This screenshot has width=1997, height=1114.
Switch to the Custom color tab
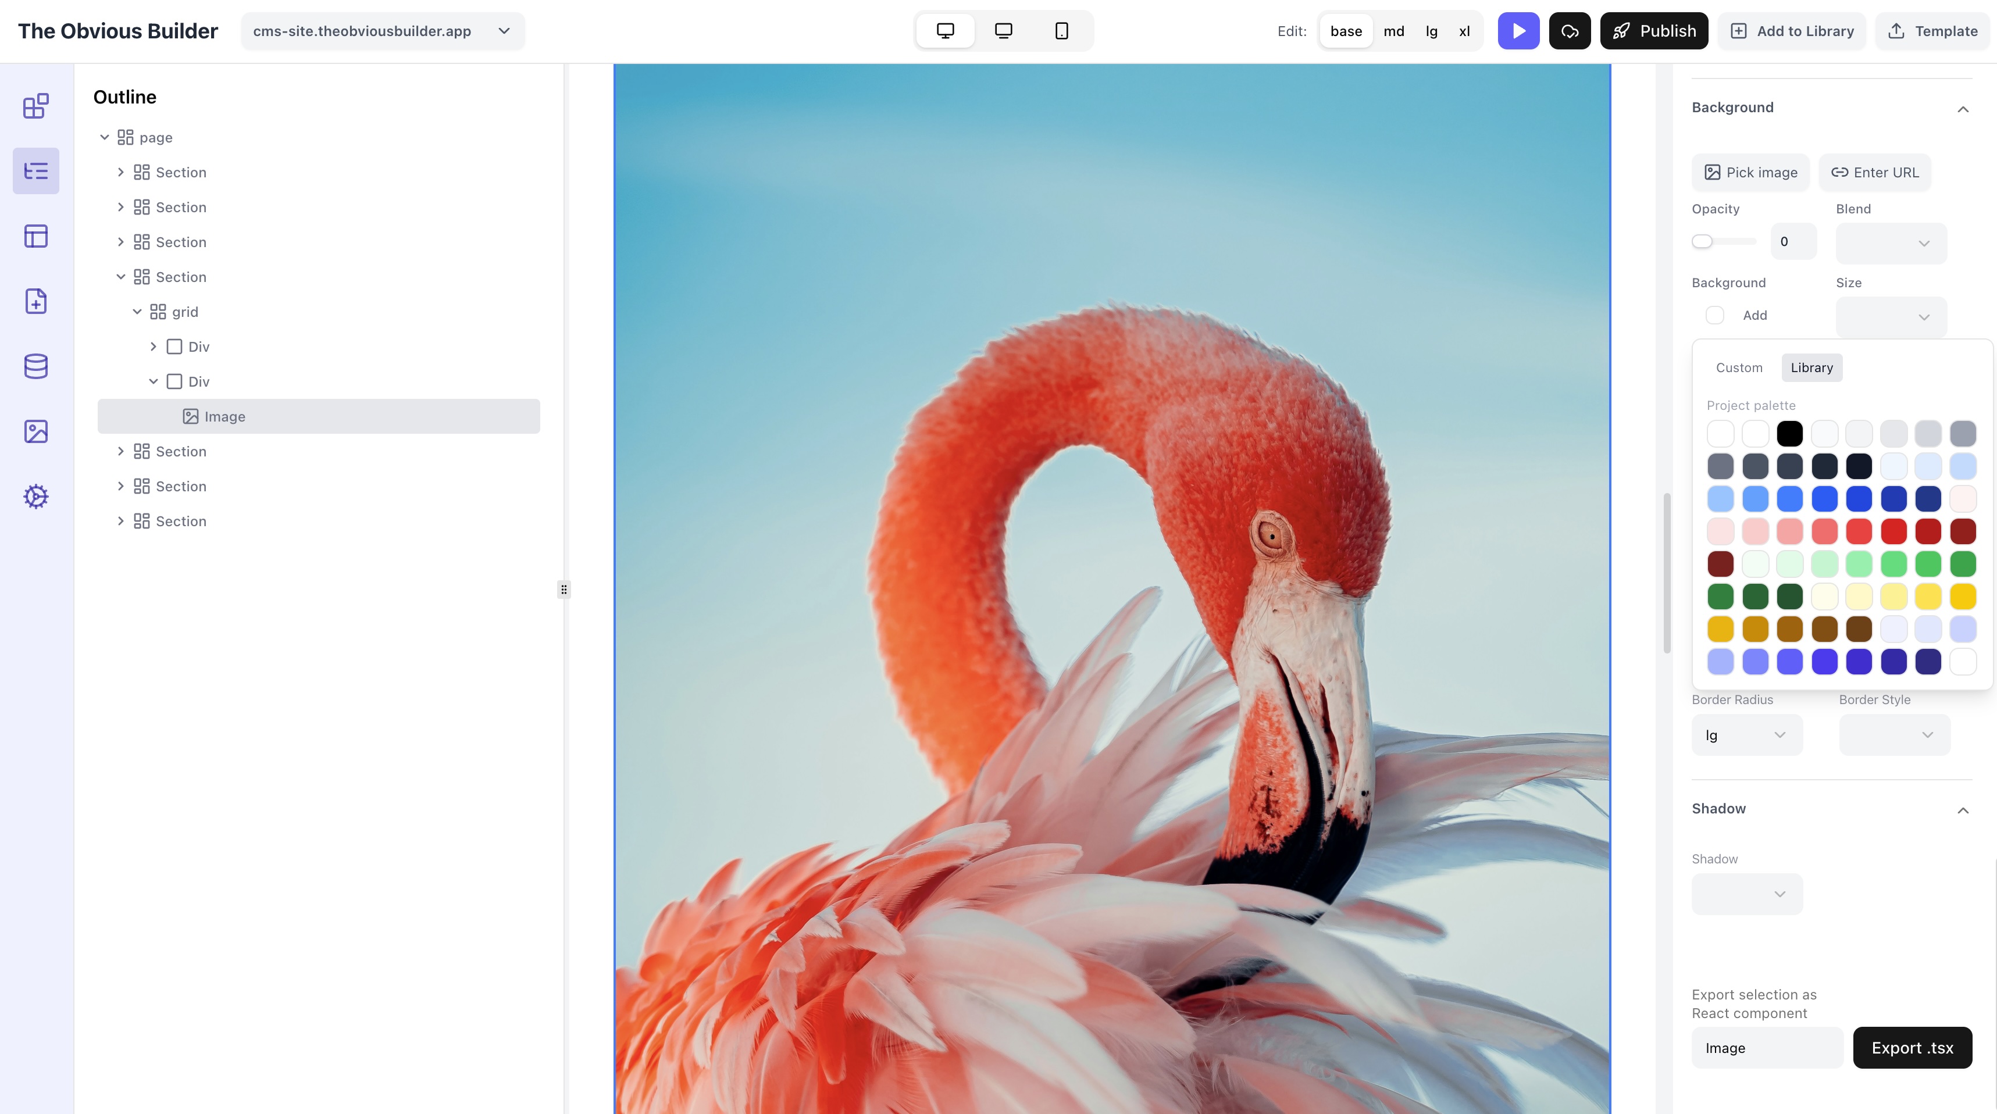tap(1738, 367)
